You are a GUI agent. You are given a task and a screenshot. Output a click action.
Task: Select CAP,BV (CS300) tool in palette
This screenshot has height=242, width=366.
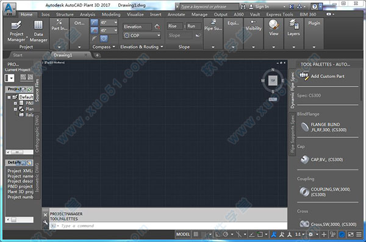pos(321,160)
